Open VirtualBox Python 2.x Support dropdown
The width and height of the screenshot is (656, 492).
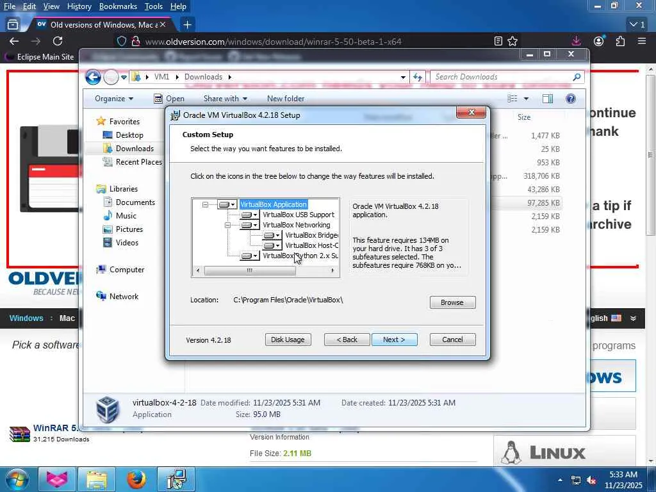(x=250, y=256)
